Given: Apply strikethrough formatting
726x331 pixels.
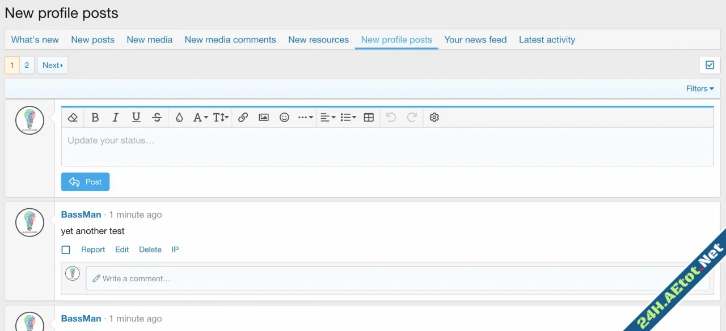Looking at the screenshot, I should pos(157,117).
